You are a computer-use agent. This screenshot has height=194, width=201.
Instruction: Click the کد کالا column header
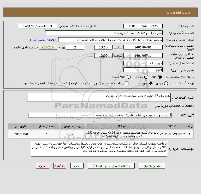(172, 127)
